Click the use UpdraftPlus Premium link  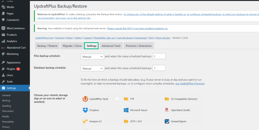(x=190, y=84)
